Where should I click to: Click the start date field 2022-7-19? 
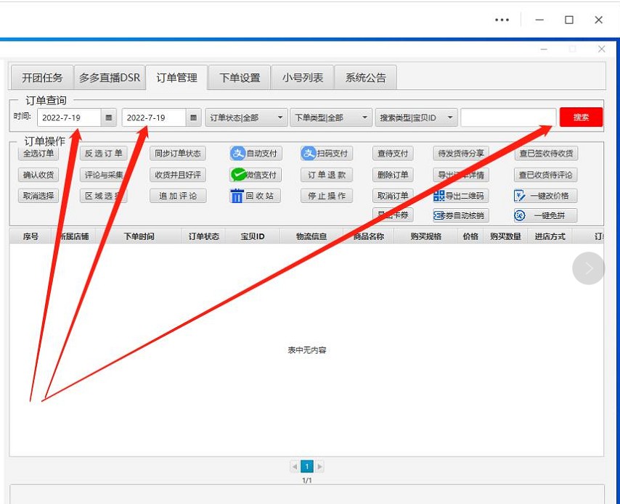tap(69, 117)
